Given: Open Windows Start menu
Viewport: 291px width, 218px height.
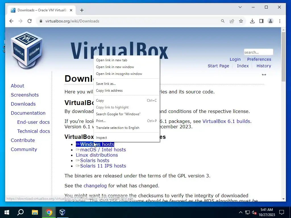Looking at the screenshot, I should 7,212.
